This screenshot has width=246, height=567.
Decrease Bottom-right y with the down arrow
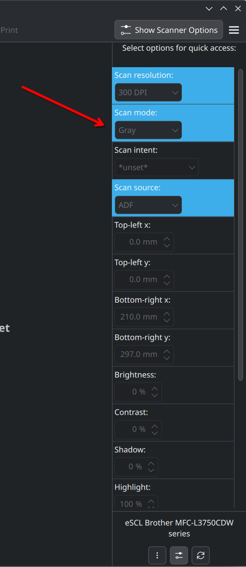tap(166, 358)
